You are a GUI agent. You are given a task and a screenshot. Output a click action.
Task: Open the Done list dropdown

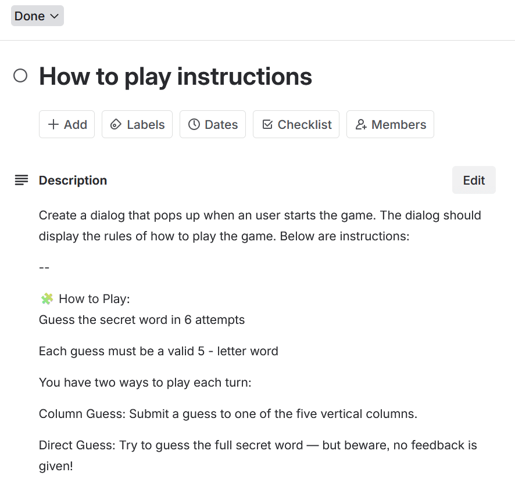(x=37, y=16)
